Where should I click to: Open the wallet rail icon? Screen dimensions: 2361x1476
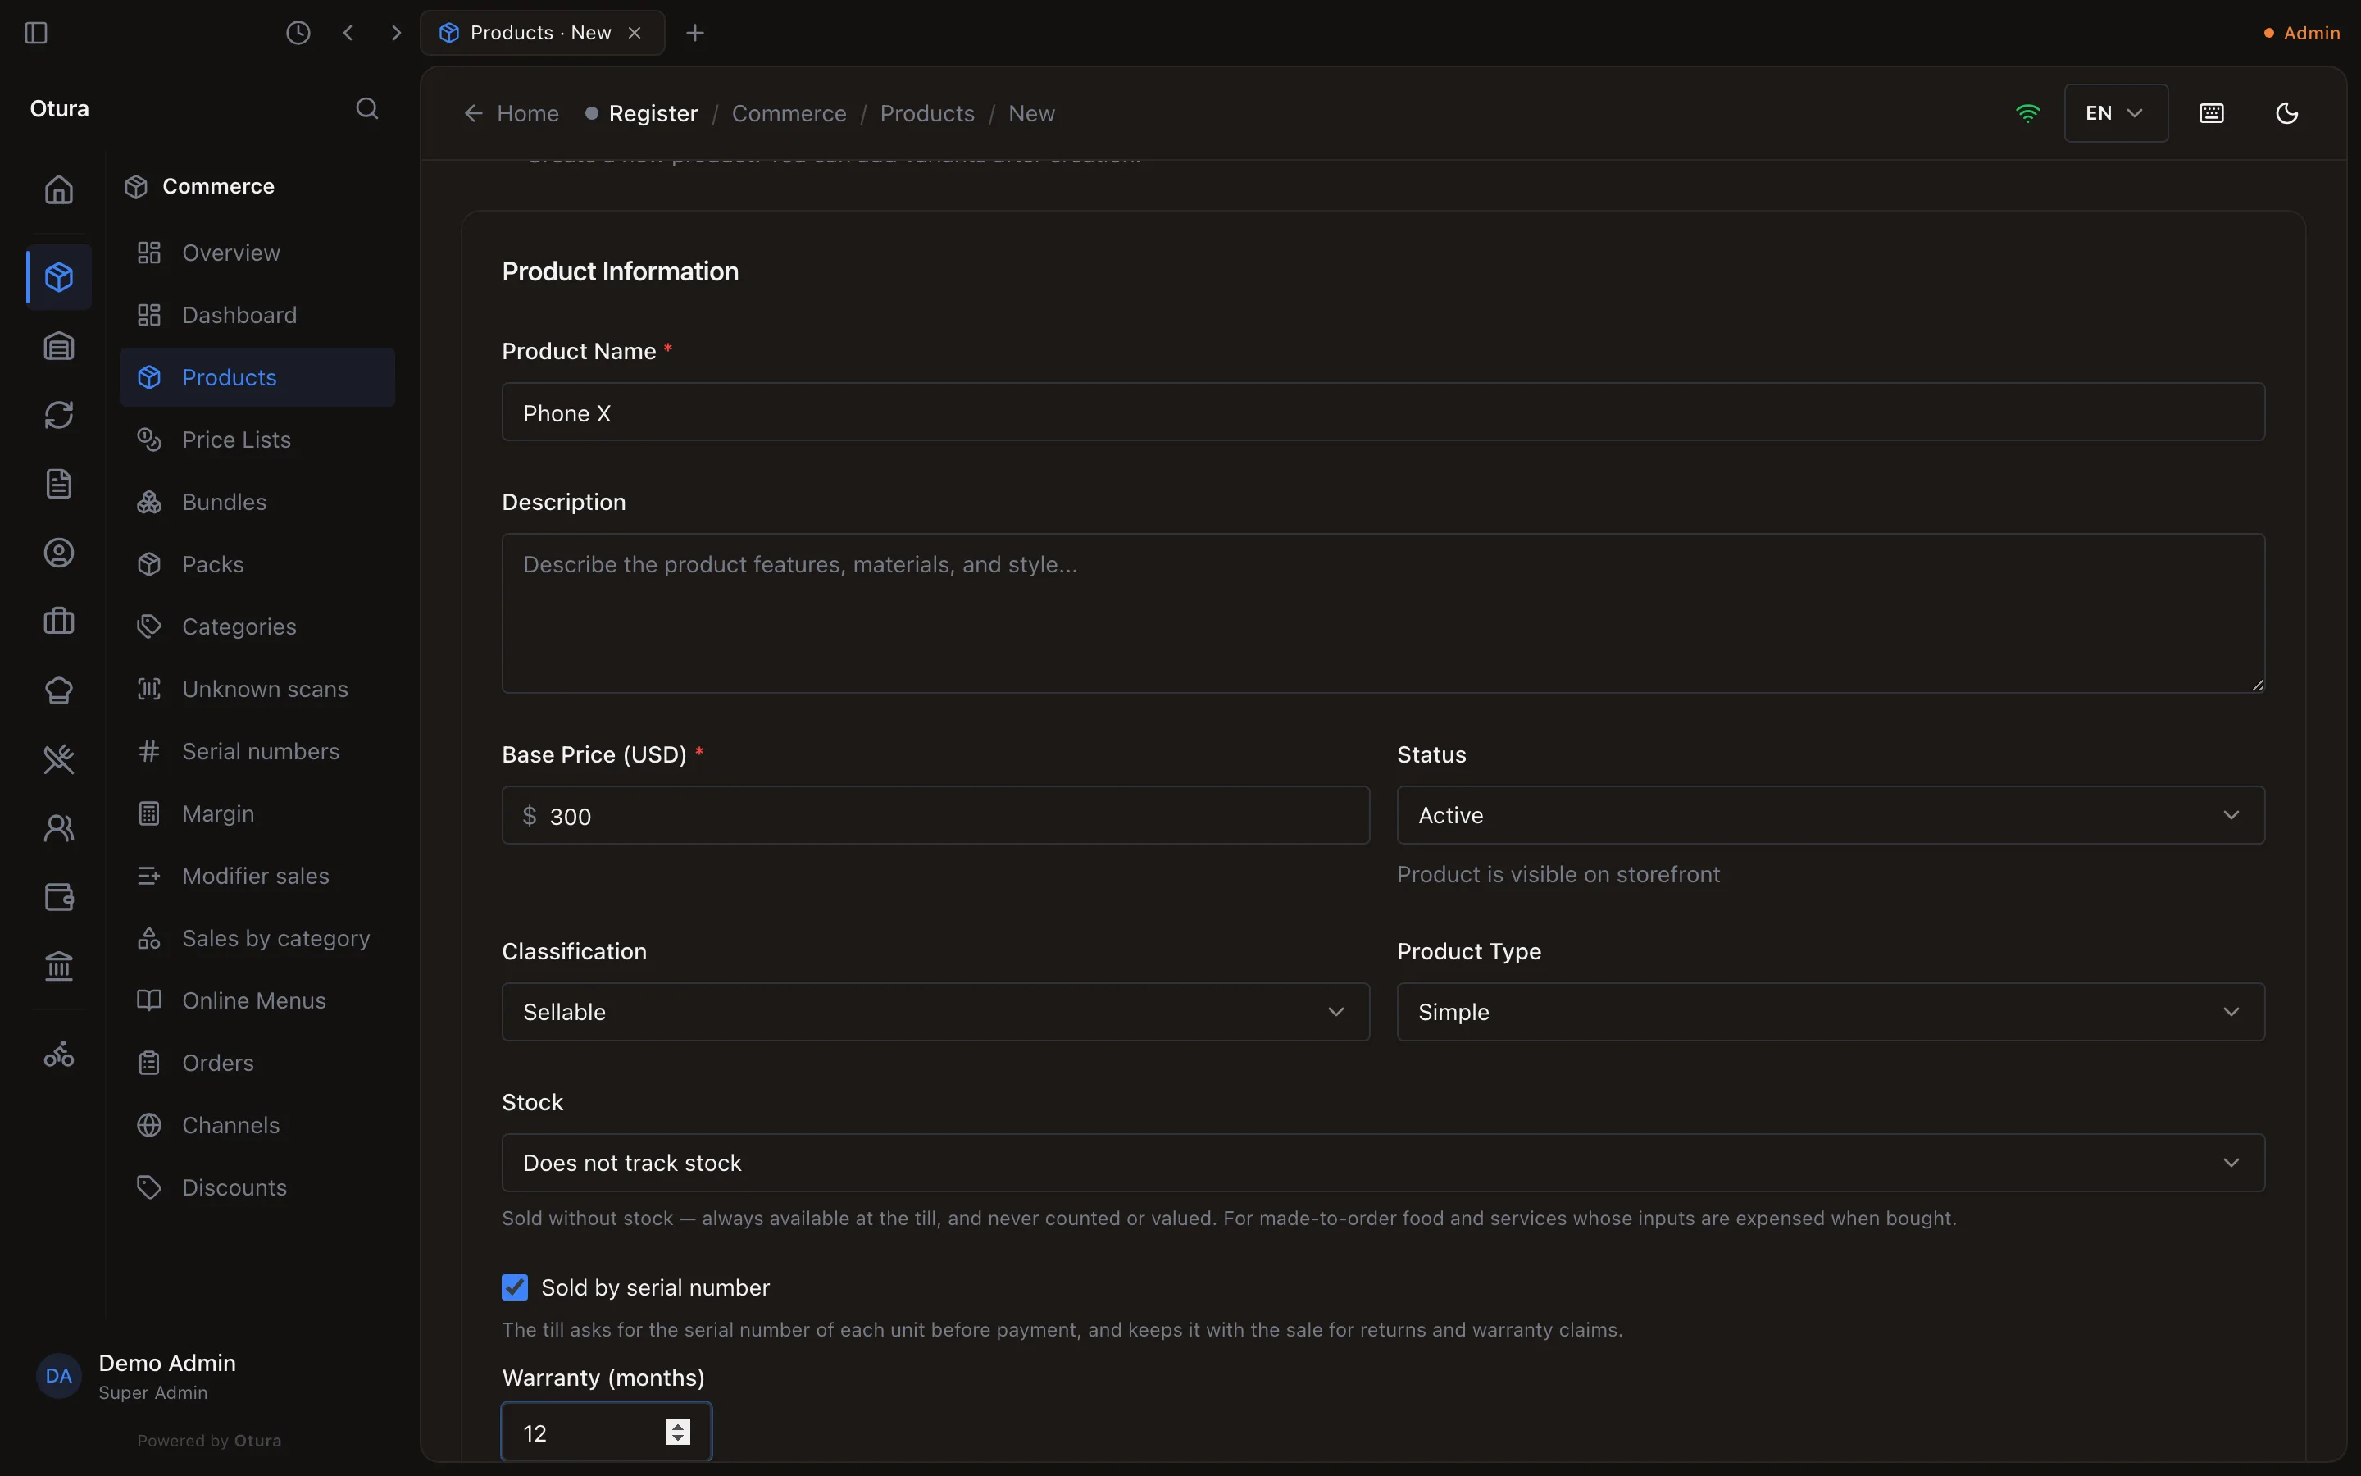tap(58, 897)
